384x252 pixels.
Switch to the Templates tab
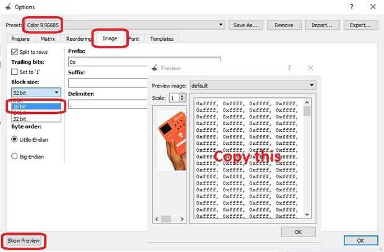pyautogui.click(x=162, y=38)
